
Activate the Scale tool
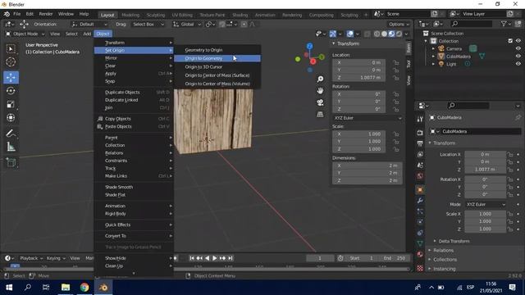(x=11, y=104)
